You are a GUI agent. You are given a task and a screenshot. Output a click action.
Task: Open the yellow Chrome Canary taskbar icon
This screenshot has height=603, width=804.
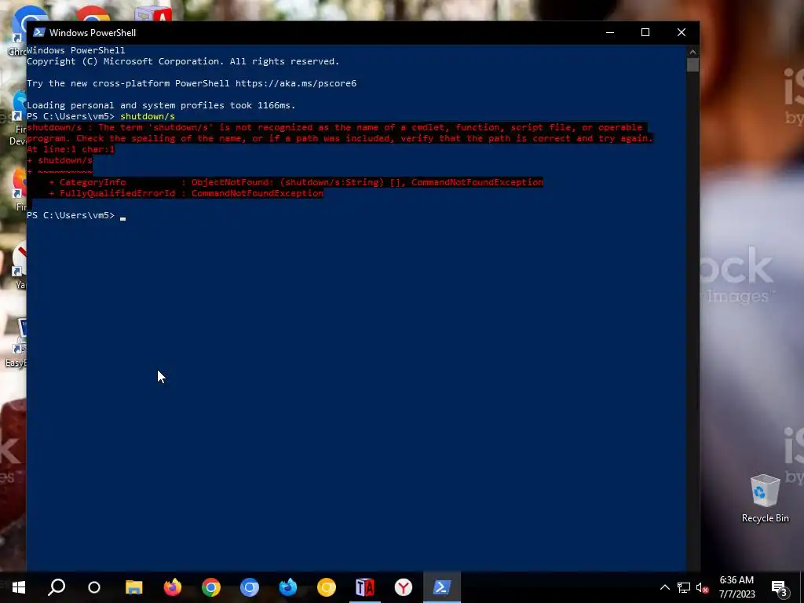pyautogui.click(x=326, y=587)
